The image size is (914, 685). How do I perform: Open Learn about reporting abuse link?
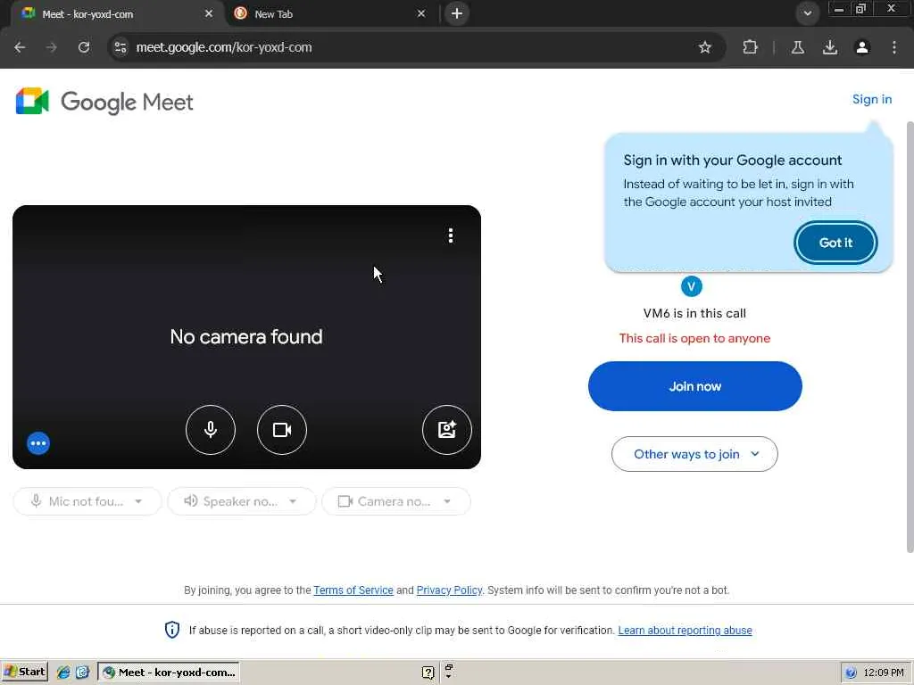[x=685, y=631]
